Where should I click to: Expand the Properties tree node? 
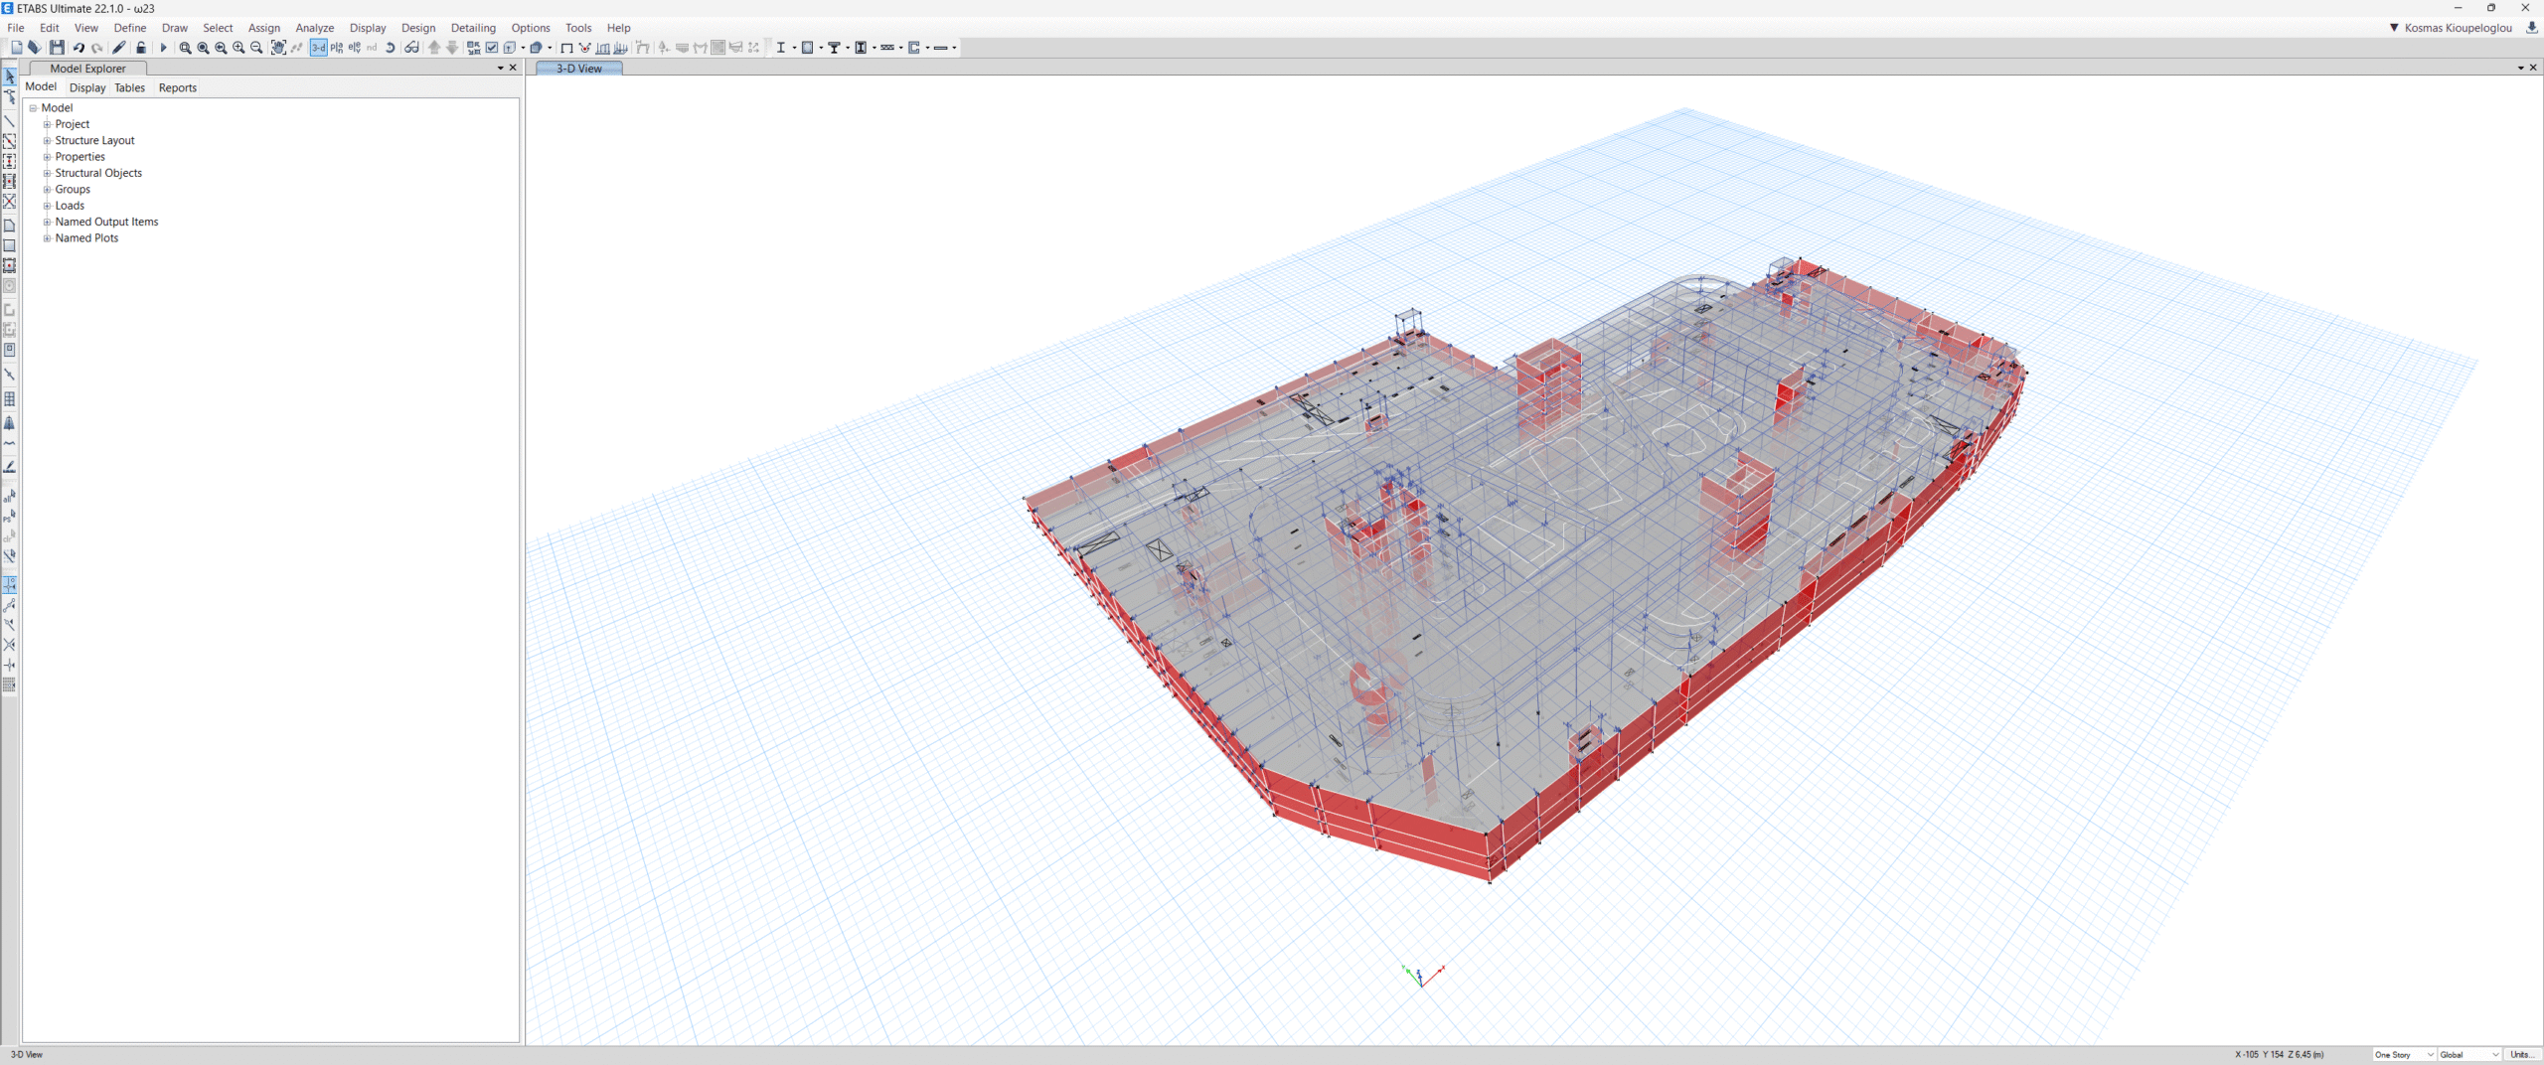click(47, 157)
